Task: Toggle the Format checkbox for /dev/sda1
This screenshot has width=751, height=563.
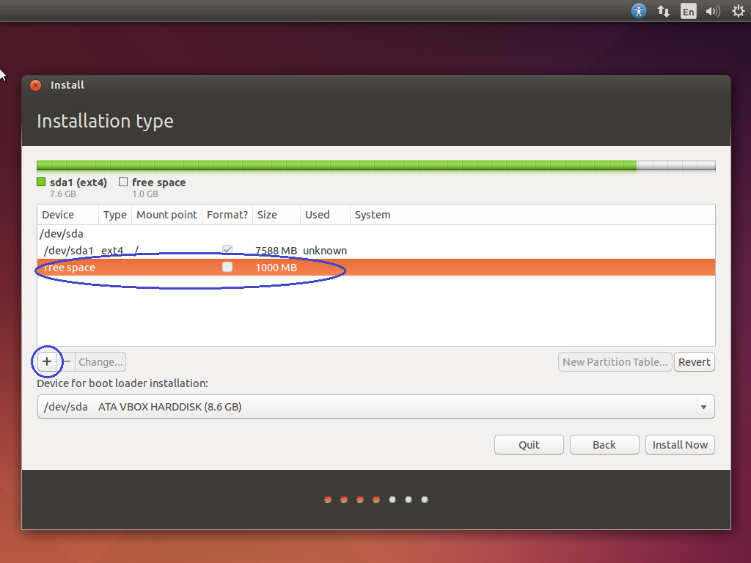Action: coord(227,249)
